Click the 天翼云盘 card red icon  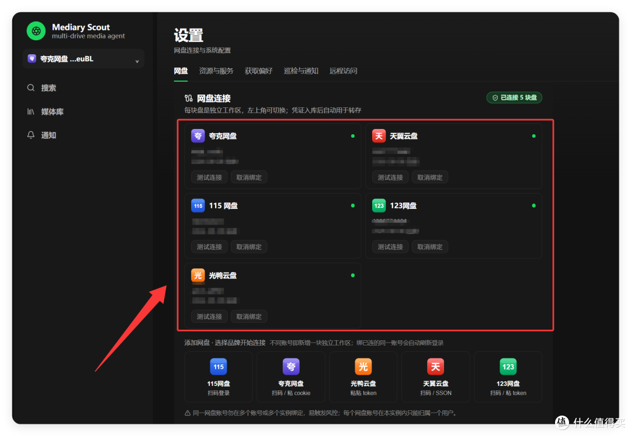click(379, 136)
